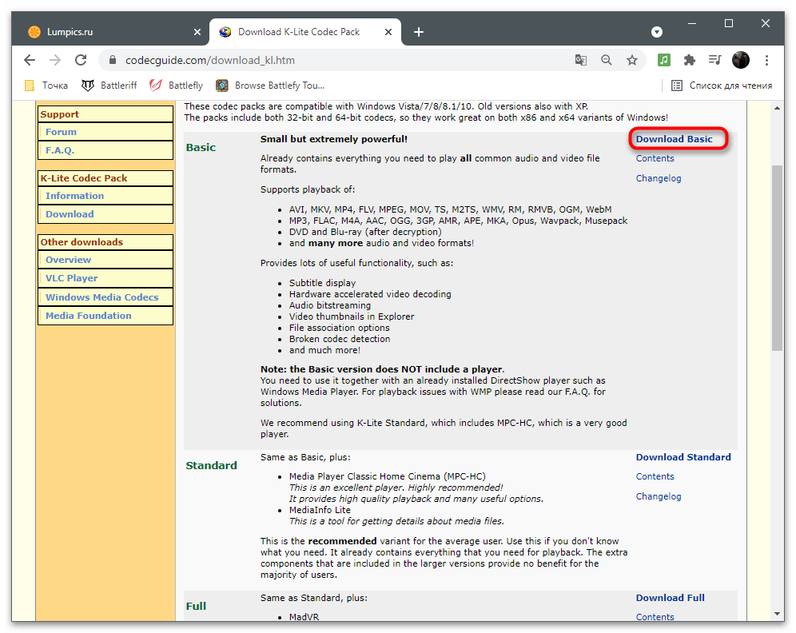
Task: Open the Список для чтения reading list
Action: tap(722, 86)
